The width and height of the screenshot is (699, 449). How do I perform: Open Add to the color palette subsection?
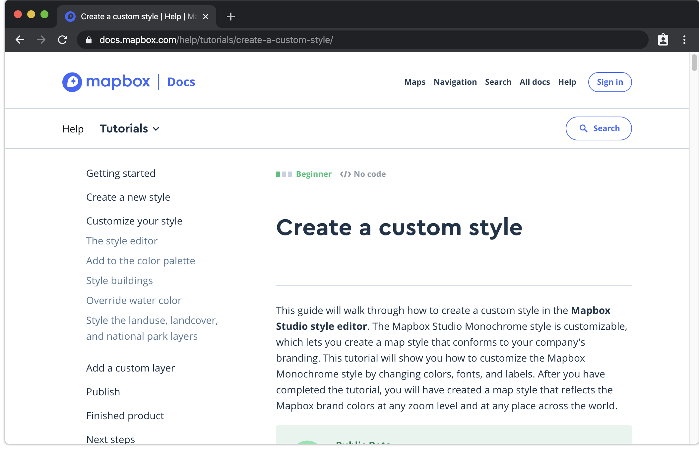[141, 261]
